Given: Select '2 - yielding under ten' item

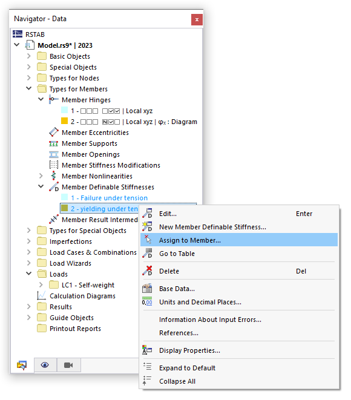Looking at the screenshot, I should (x=104, y=209).
